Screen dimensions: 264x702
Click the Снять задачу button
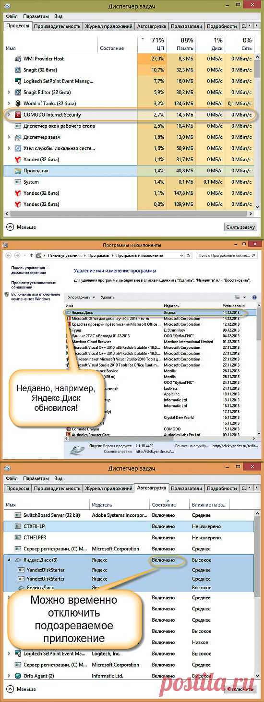[x=240, y=226]
